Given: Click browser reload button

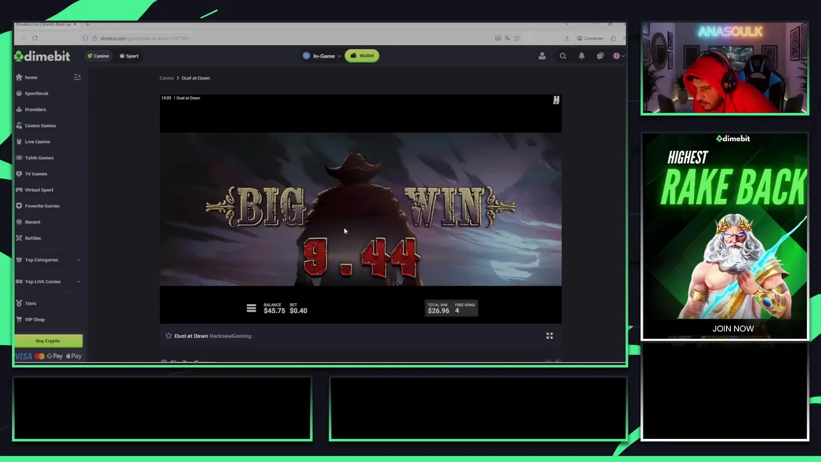Looking at the screenshot, I should tap(35, 38).
